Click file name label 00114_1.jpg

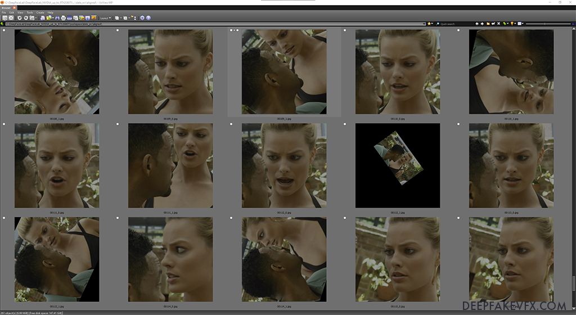[284, 306]
